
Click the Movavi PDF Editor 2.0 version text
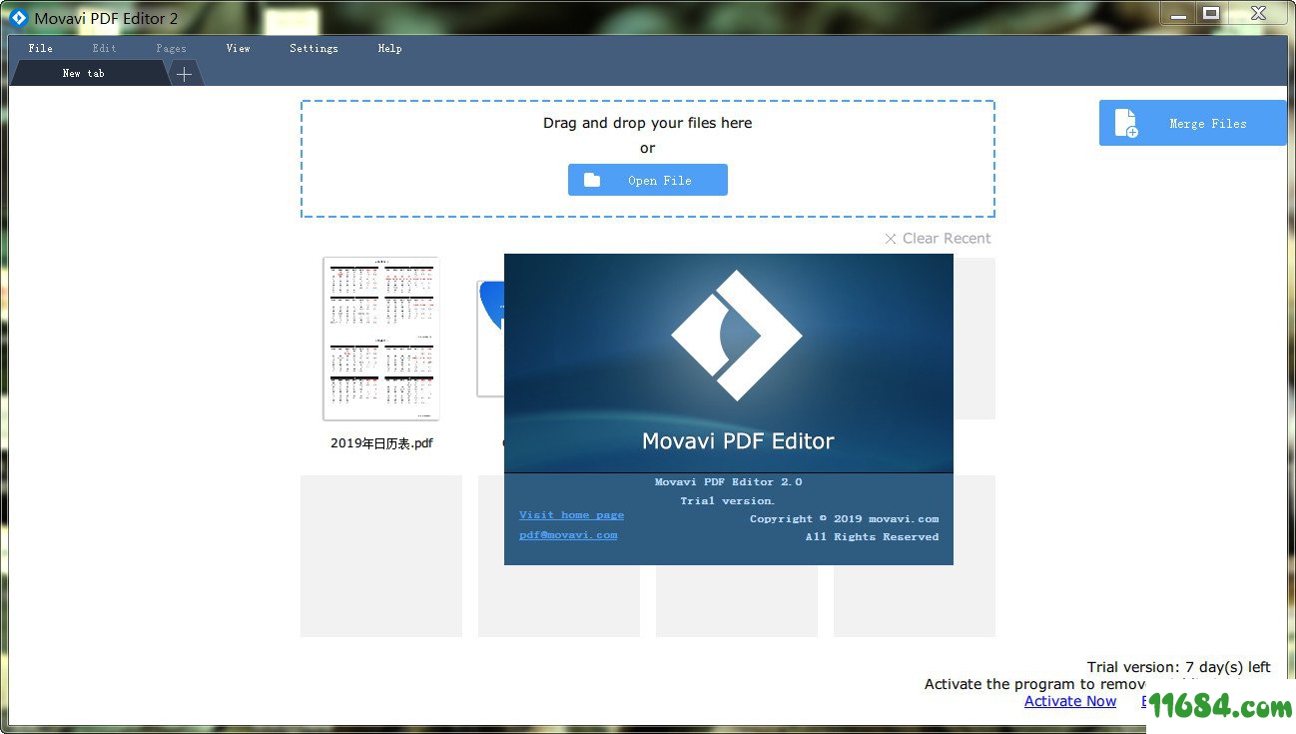tap(728, 481)
